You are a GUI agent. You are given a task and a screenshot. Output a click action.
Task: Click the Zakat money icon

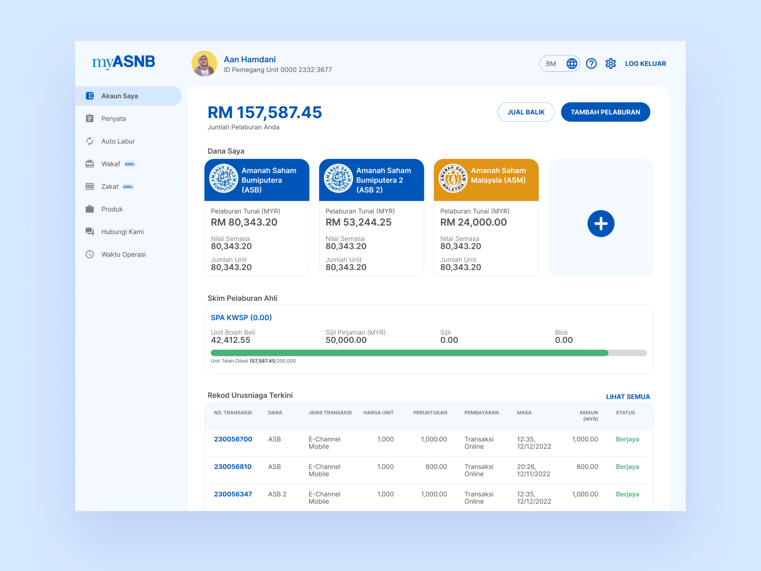click(90, 187)
